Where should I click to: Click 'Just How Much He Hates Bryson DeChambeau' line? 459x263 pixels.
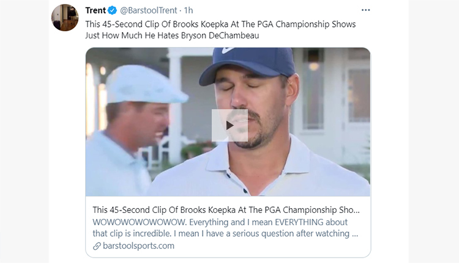pyautogui.click(x=172, y=35)
